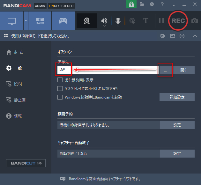Click the grid icon beside mode message
The height and width of the screenshot is (185, 201).
click(6, 36)
